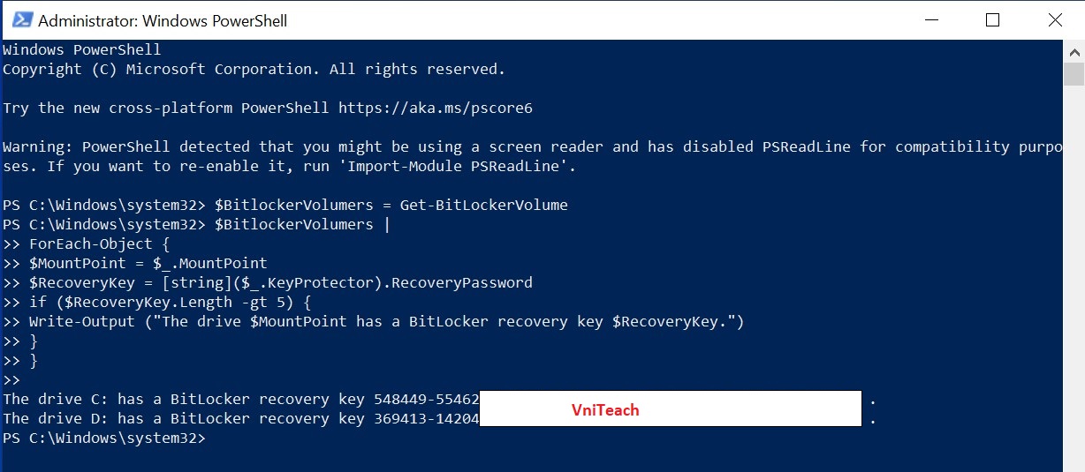This screenshot has height=472, width=1085.
Task: Click the $RecoveryKey assignment line
Action: 268,282
